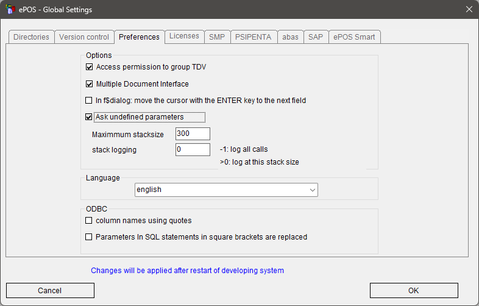Click the Maximmum stacksize input field
479x306 pixels.
point(193,133)
